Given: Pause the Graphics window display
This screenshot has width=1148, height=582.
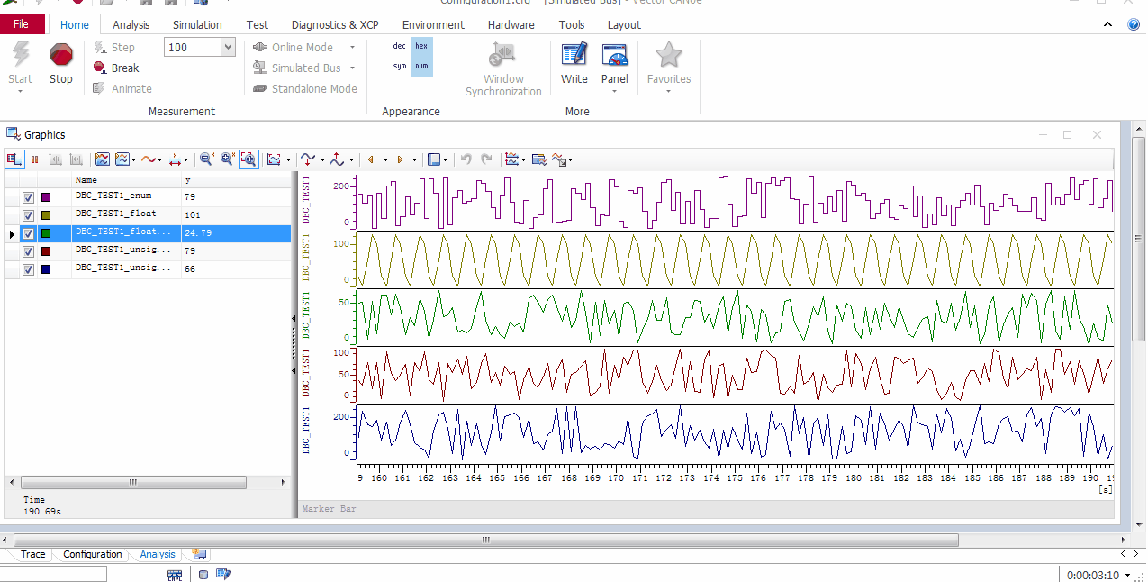Looking at the screenshot, I should coord(35,159).
